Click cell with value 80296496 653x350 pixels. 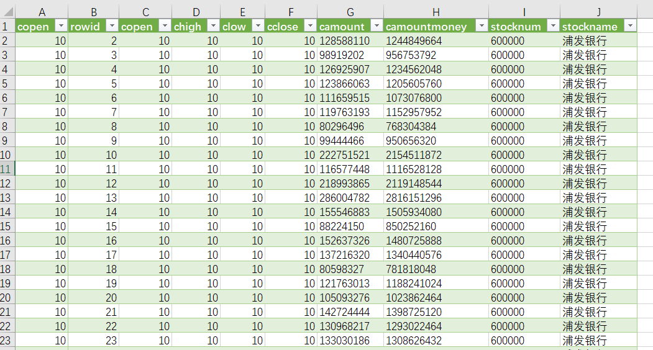coord(350,126)
